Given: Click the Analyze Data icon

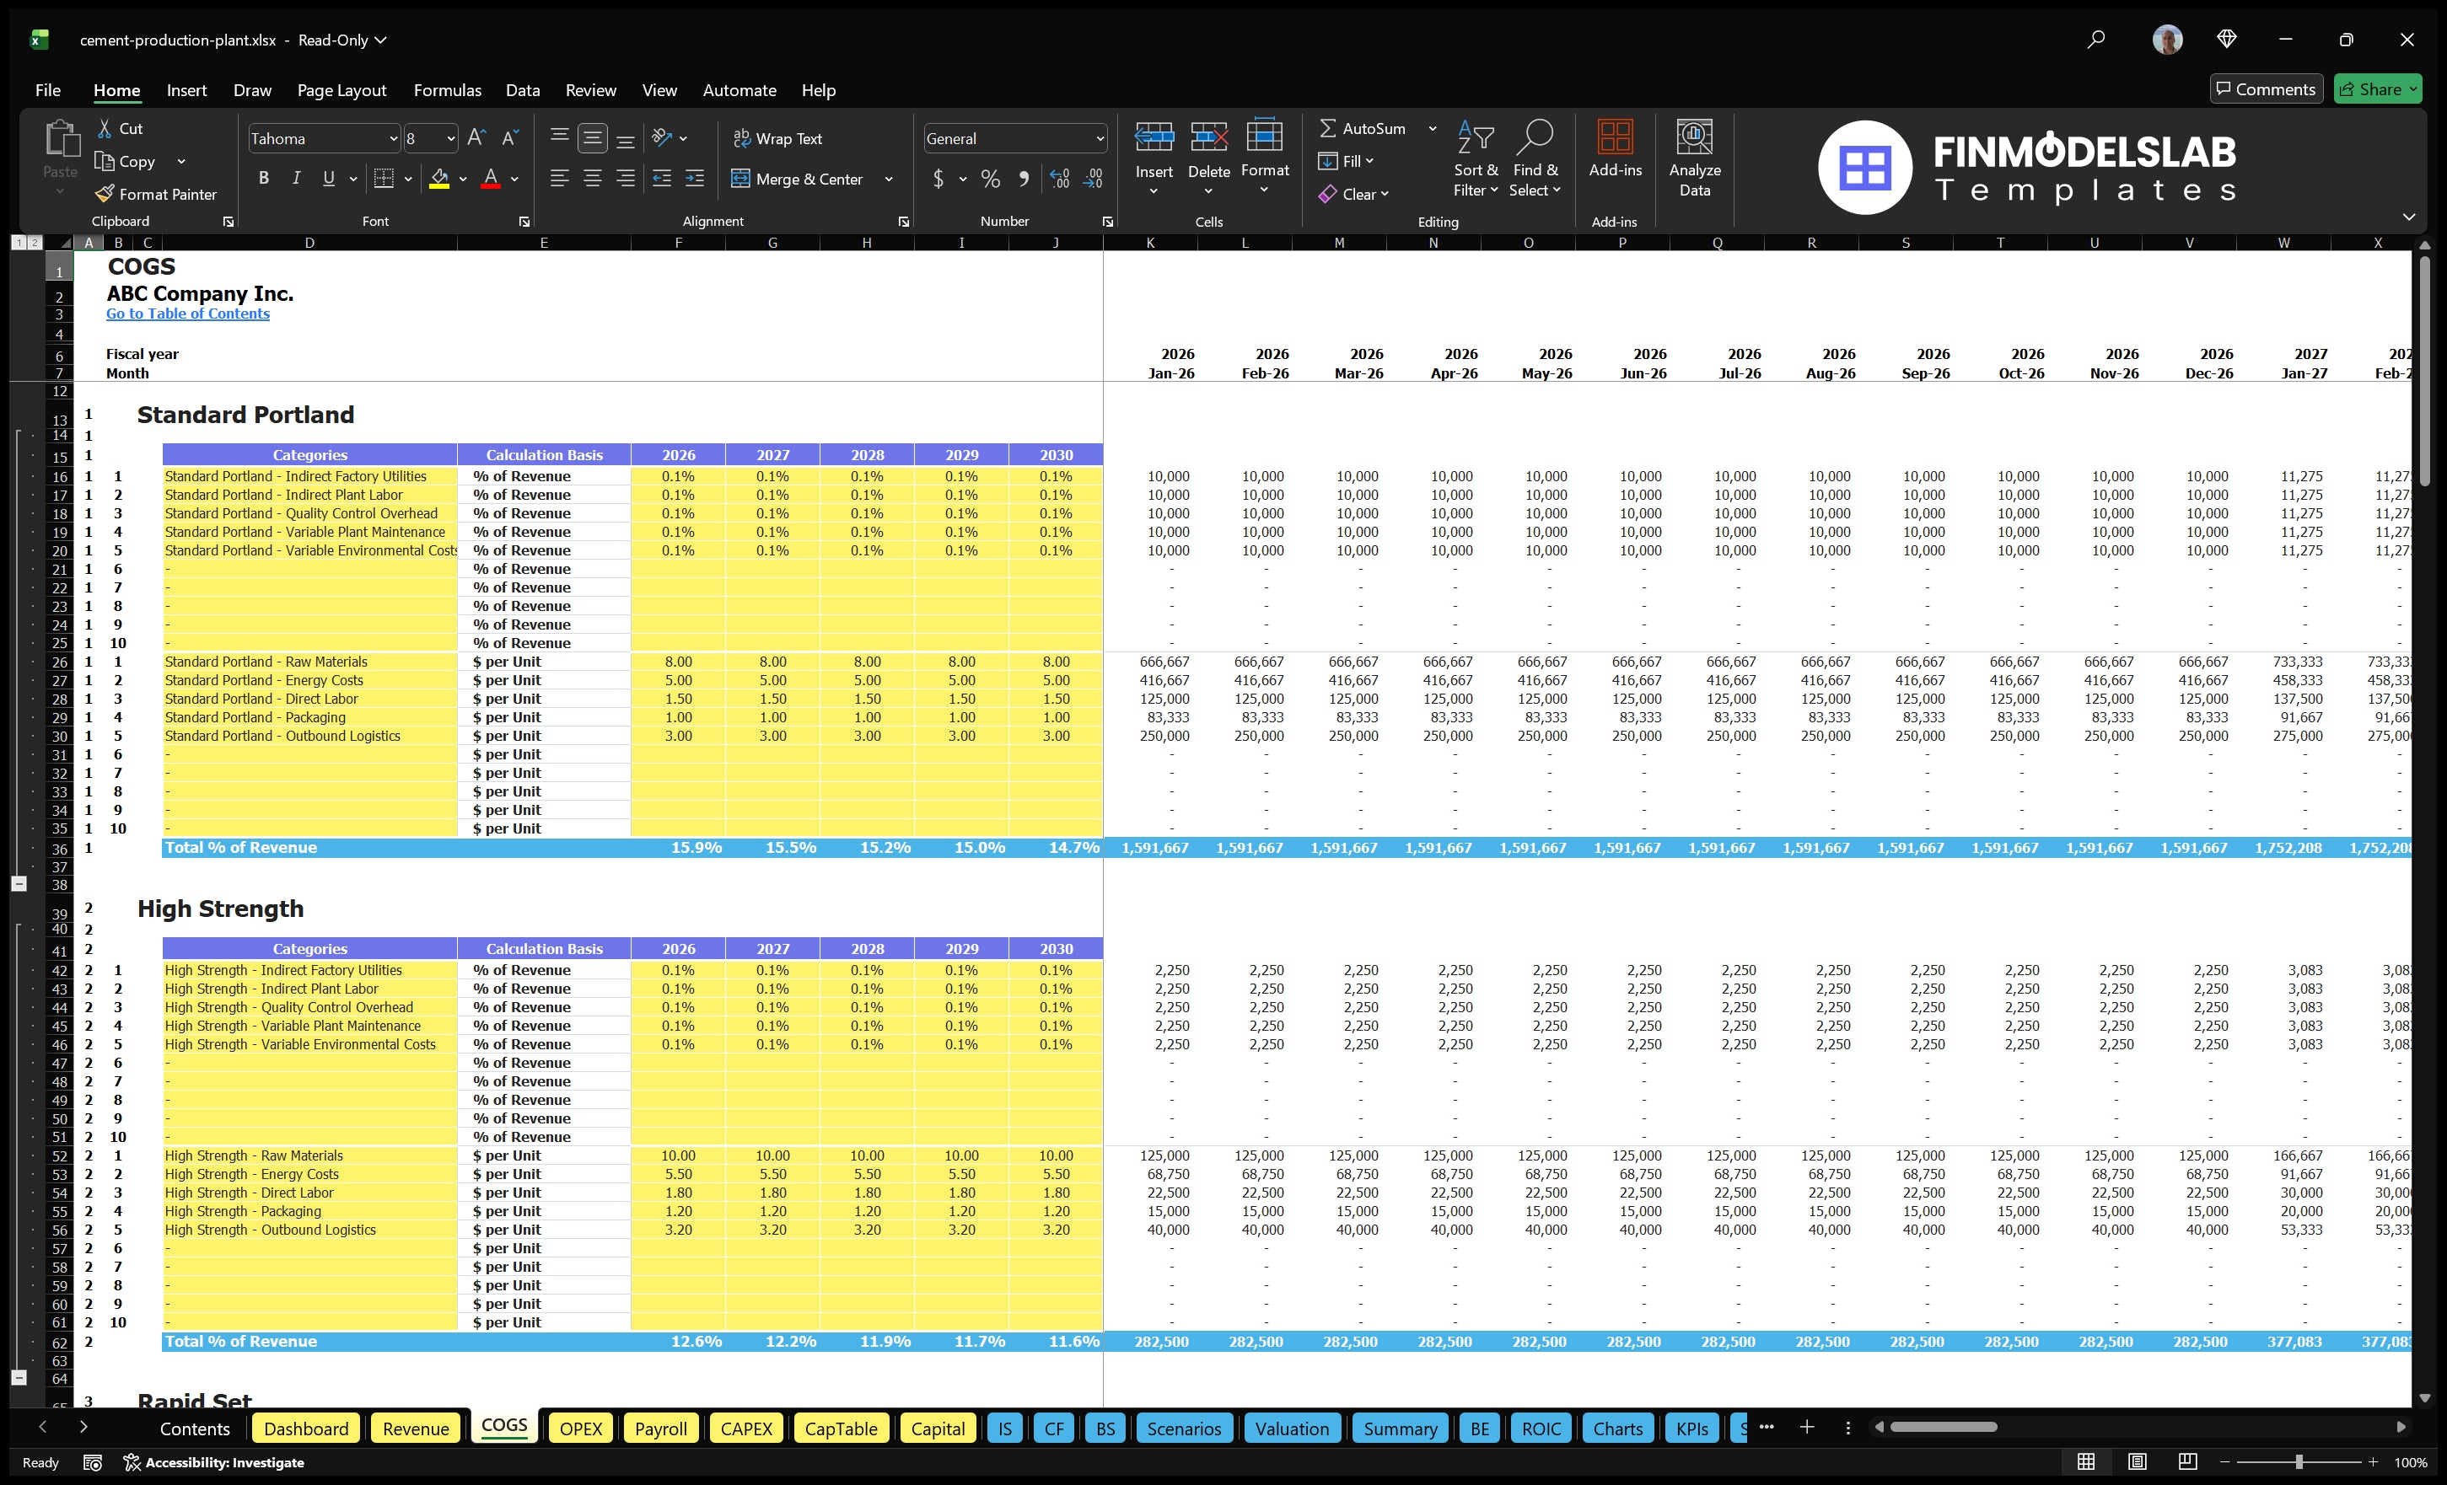Looking at the screenshot, I should (1694, 138).
